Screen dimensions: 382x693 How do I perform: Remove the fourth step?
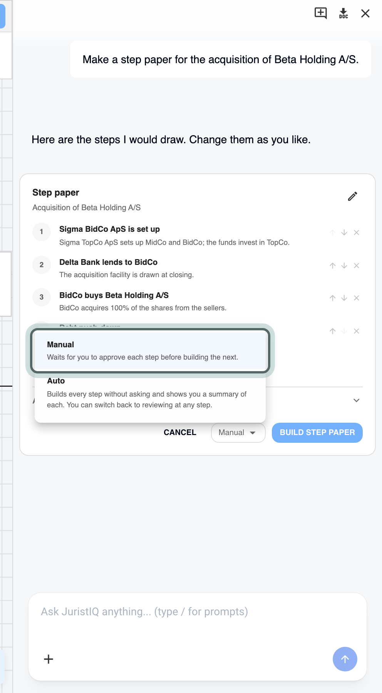pos(357,331)
